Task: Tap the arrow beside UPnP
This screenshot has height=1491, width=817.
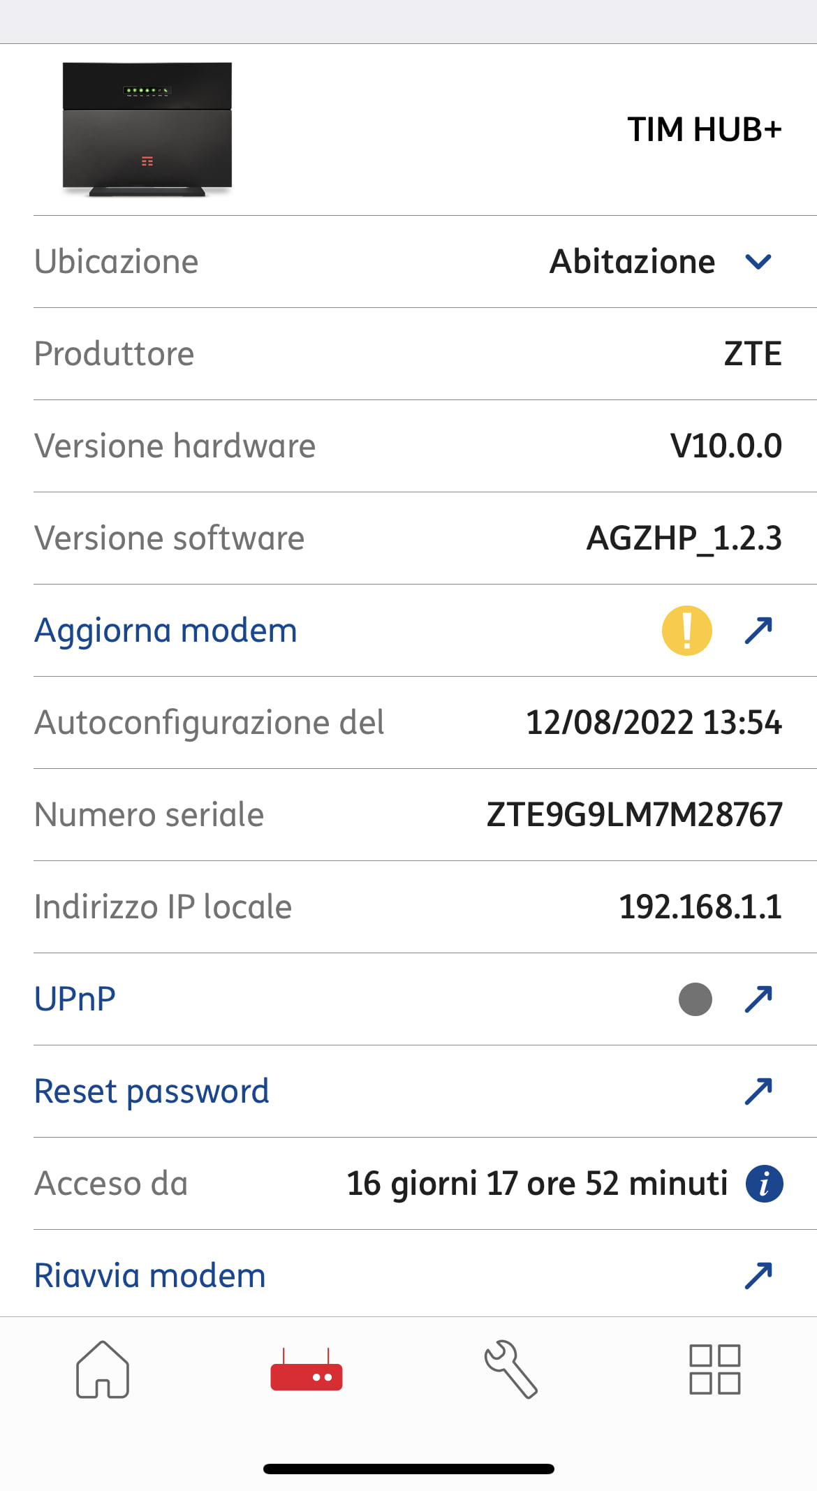Action: point(759,999)
